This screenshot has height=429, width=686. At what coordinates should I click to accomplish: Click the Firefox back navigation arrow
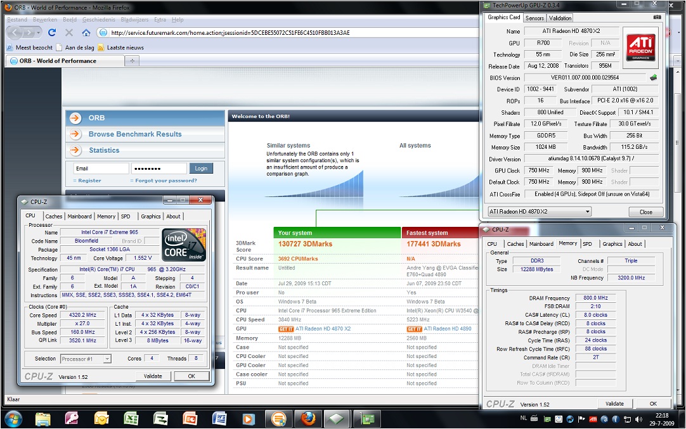15,32
